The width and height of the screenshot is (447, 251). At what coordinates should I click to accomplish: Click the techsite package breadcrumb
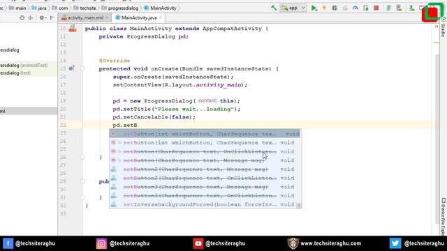pyautogui.click(x=85, y=8)
